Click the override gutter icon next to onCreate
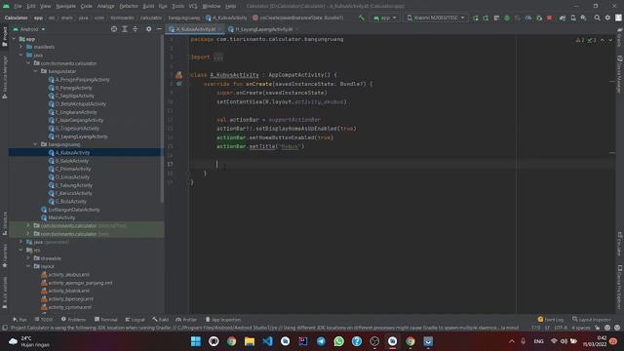 pyautogui.click(x=179, y=84)
